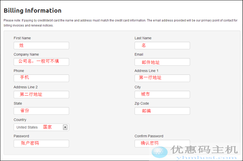
Task: Open the Country dropdown list
Action: 38,127
